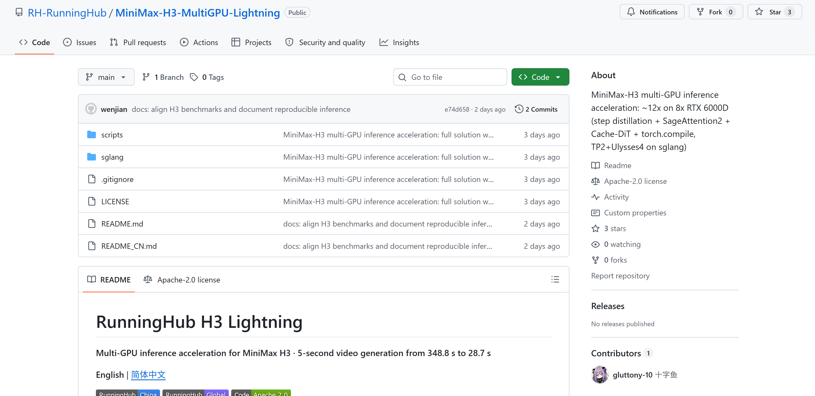View the 0 Tags list
Viewport: 815px width, 396px height.
click(207, 77)
